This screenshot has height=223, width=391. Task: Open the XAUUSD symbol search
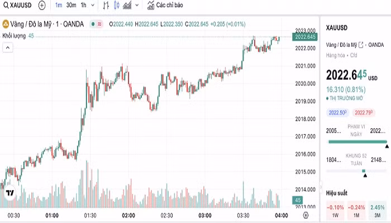[x=17, y=5]
